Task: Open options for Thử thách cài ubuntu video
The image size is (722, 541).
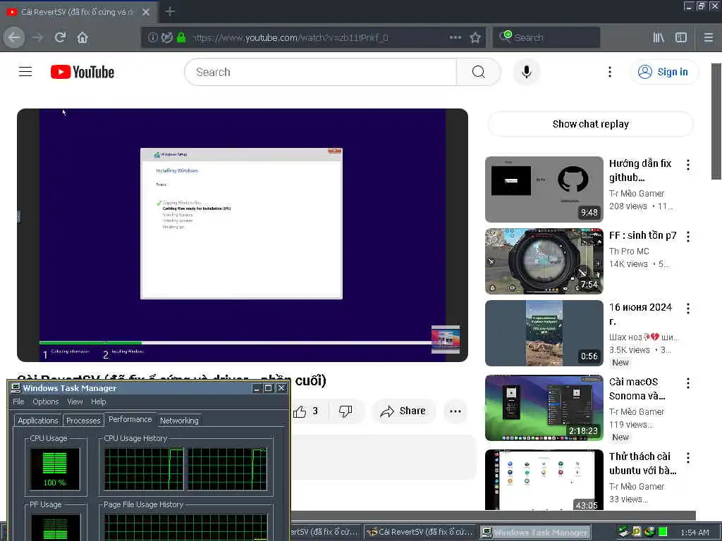Action: [x=688, y=457]
